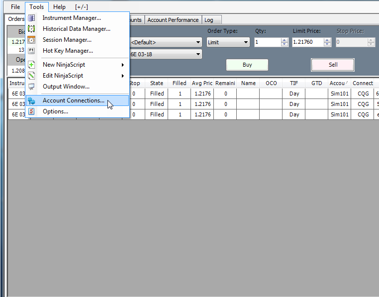Viewport: 379px width, 297px height.
Task: Click the Limit Price input field
Action: tap(308, 42)
